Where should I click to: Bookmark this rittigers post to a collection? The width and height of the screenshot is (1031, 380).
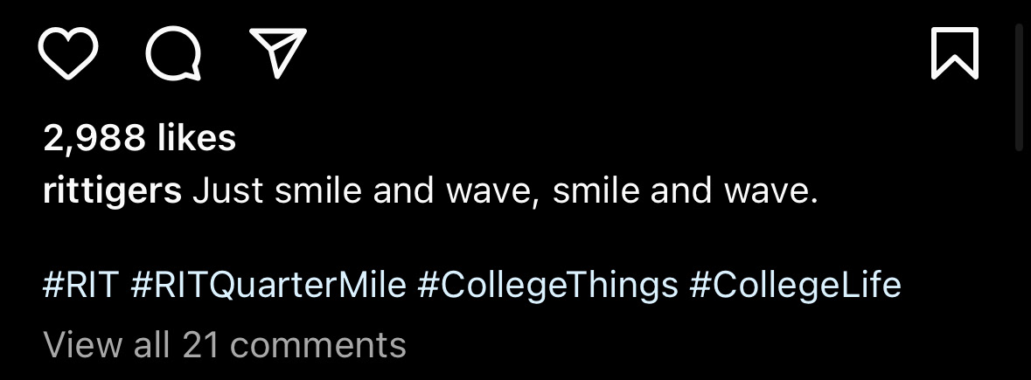pyautogui.click(x=954, y=53)
